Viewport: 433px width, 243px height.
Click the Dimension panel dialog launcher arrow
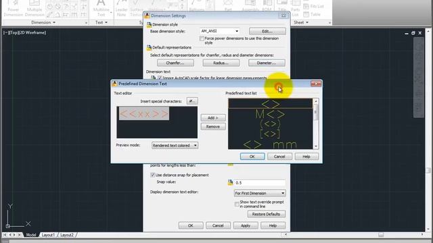coord(86,23)
